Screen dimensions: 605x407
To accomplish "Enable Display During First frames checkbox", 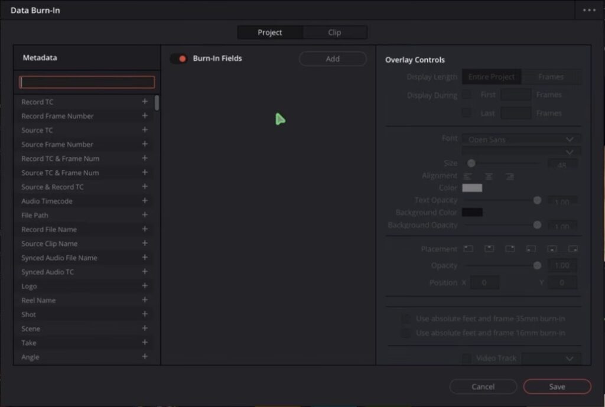I will coord(467,95).
